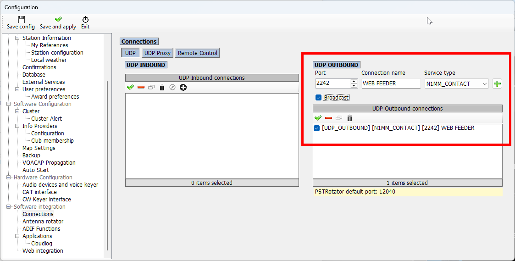Toggle the Broadcast checkbox

pyautogui.click(x=318, y=98)
